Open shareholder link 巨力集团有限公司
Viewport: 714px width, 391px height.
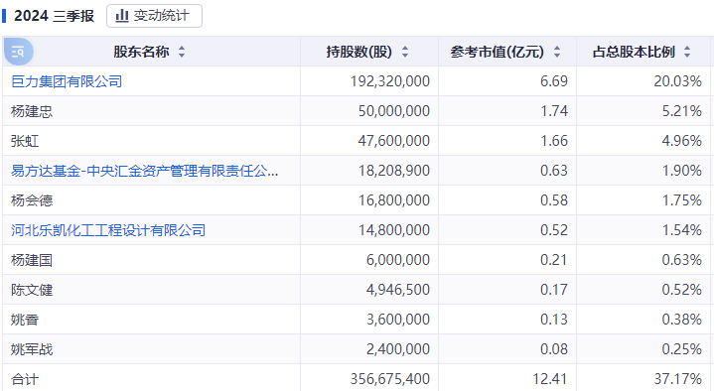(x=67, y=81)
